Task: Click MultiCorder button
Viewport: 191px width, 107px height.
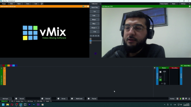Action: point(79,99)
